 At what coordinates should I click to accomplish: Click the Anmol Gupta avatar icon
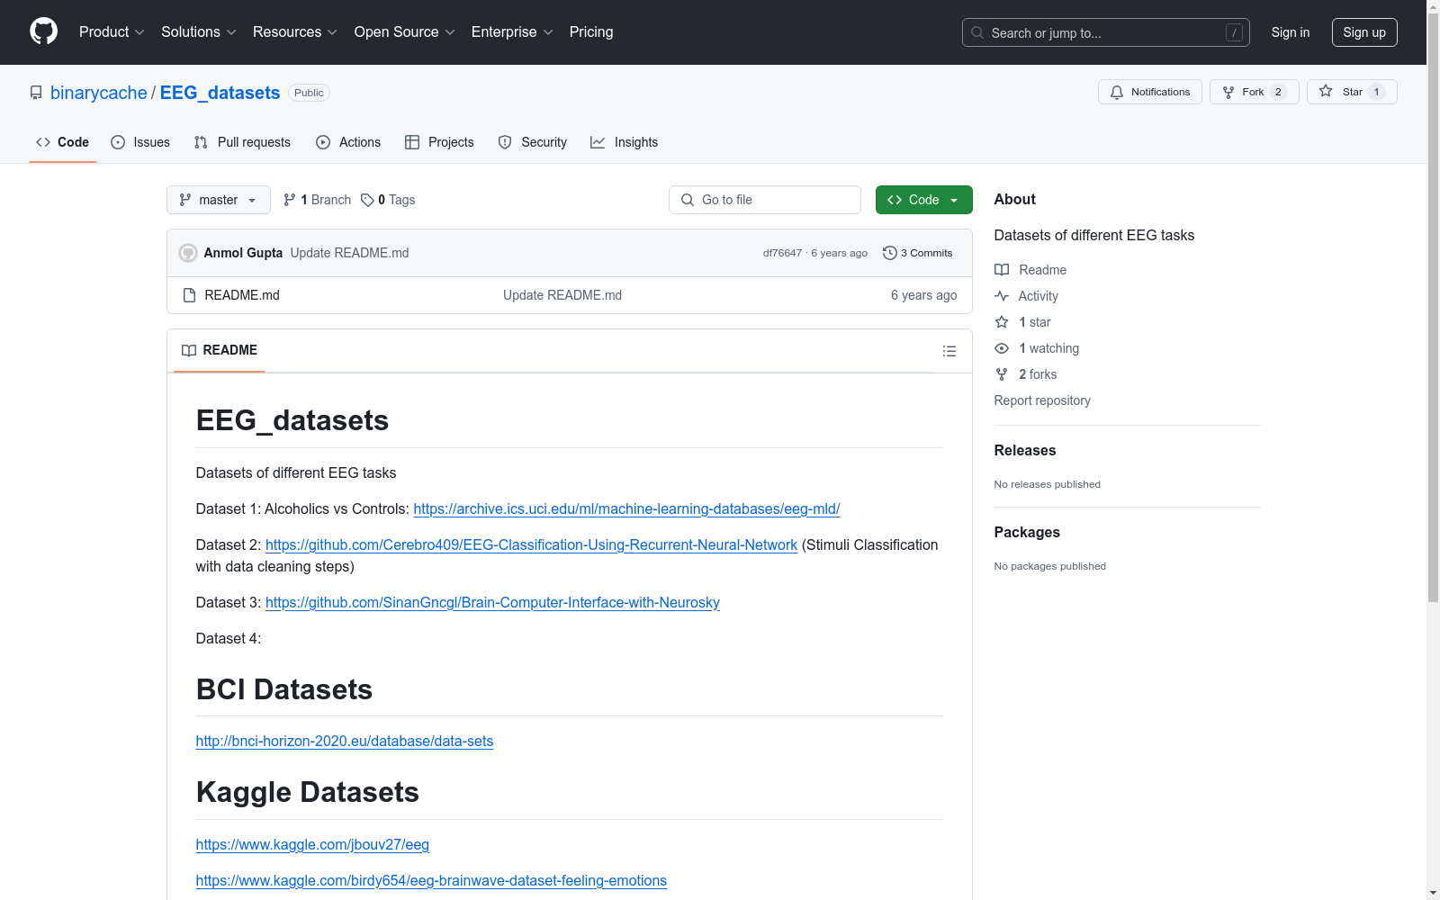pyautogui.click(x=188, y=253)
